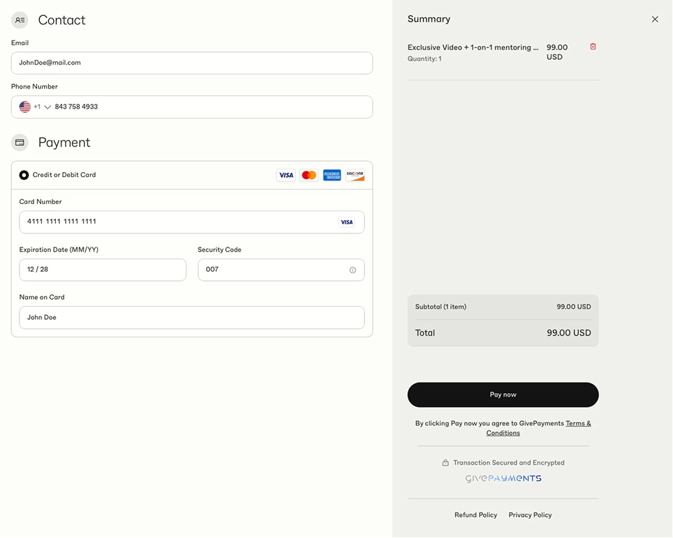Close the checkout with the X icon
The image size is (673, 538).
tap(655, 20)
